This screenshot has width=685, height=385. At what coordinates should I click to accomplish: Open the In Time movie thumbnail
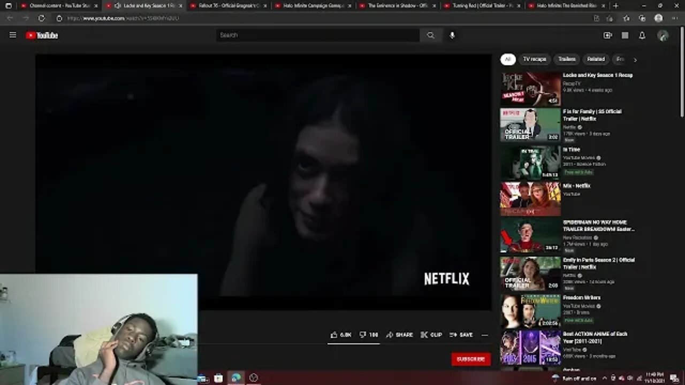pyautogui.click(x=530, y=163)
